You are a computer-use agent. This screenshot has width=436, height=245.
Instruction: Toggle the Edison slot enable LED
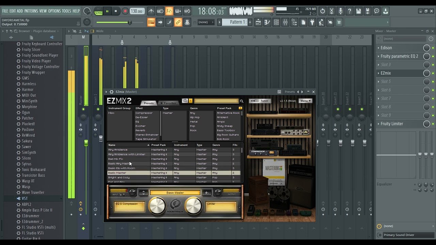[433, 48]
